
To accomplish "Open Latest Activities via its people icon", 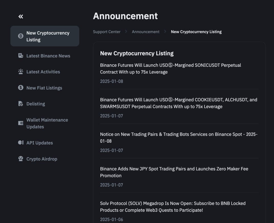I will [x=21, y=72].
